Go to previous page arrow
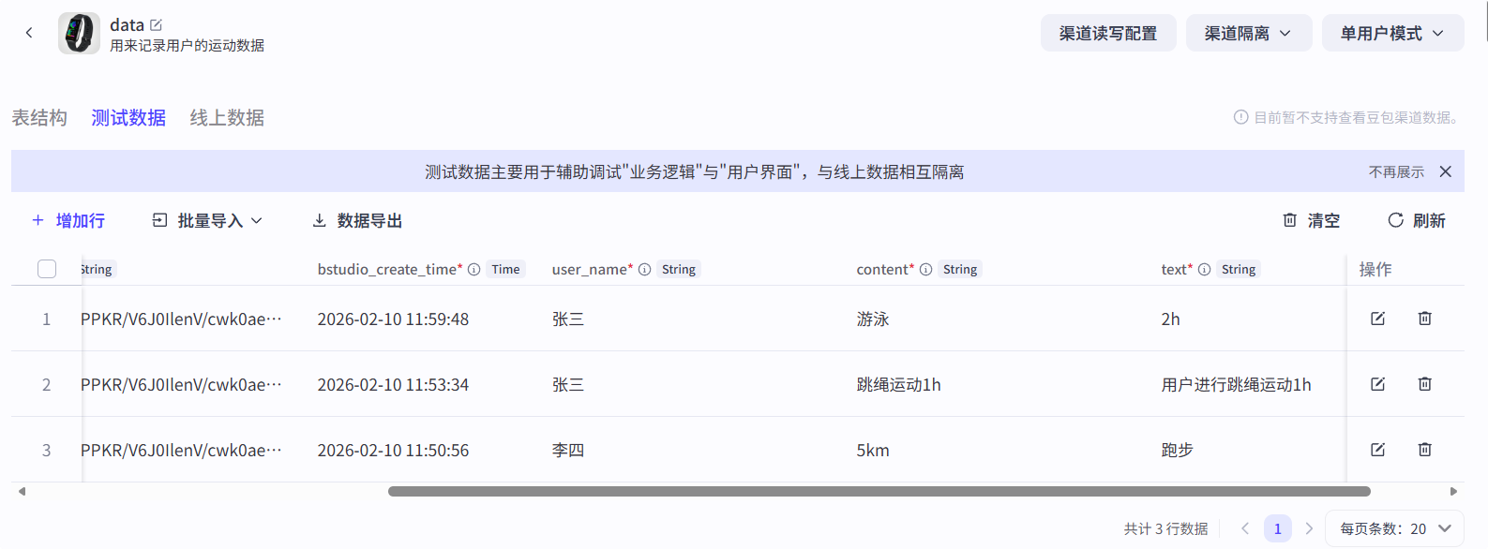 click(1245, 528)
